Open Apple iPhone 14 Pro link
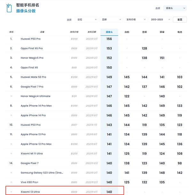Image resolution: width=192 pixels, height=195 pixels. pos(33,115)
